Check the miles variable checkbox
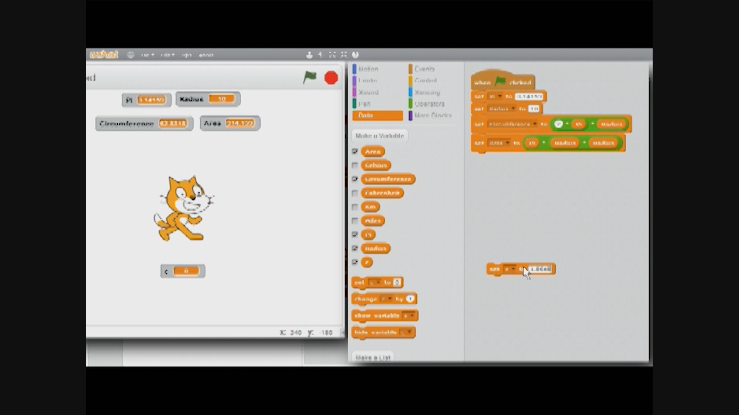Viewport: 739px width, 415px height. pyautogui.click(x=355, y=221)
